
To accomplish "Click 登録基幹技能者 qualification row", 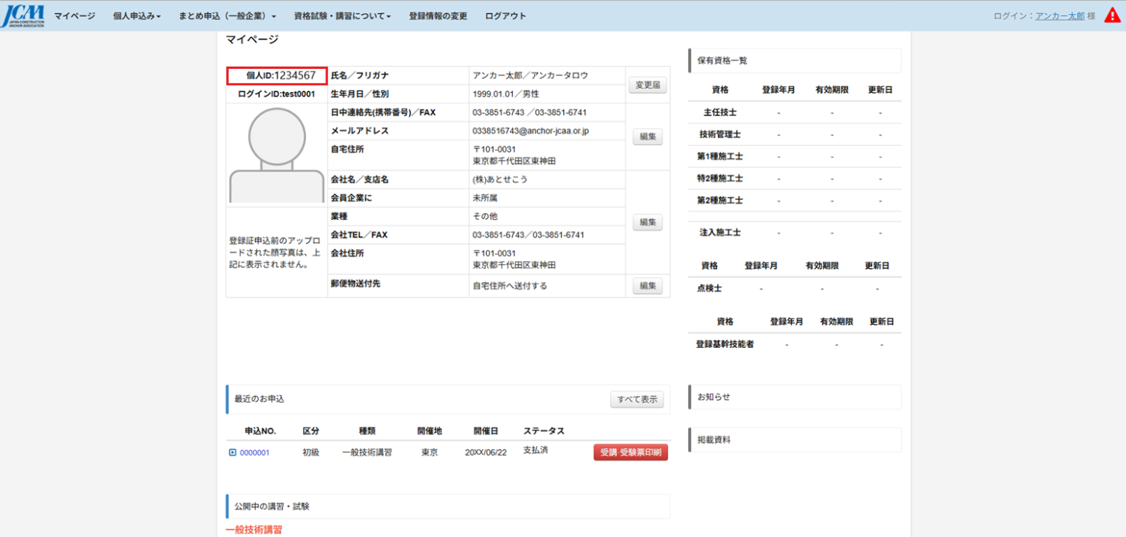I will [x=794, y=344].
